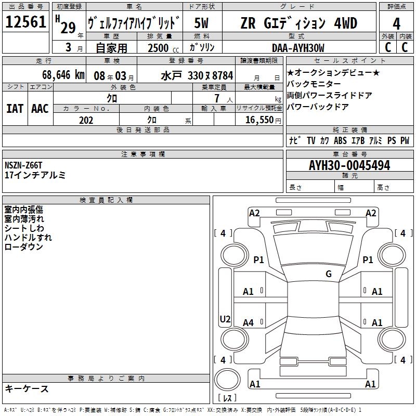Click the lot number 12561
This screenshot has width=416, height=416.
click(26, 22)
